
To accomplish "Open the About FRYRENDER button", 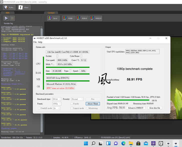I will [x=24, y=7].
